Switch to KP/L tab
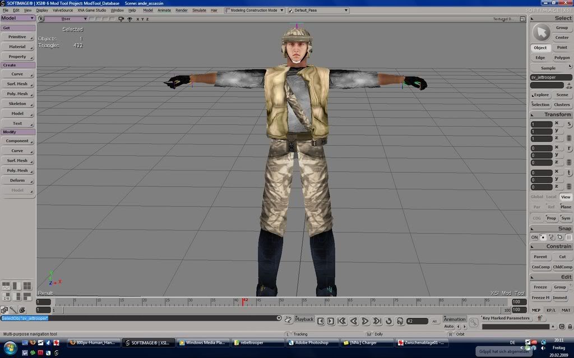574x358 pixels. [x=550, y=310]
